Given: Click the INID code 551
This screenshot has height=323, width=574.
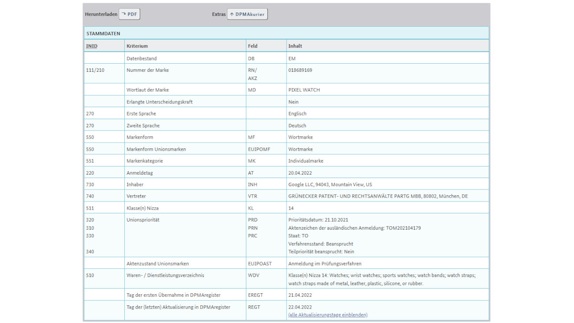Looking at the screenshot, I should tap(90, 161).
